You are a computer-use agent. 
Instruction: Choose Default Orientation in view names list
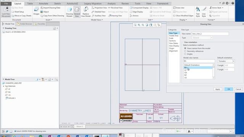[198, 65]
